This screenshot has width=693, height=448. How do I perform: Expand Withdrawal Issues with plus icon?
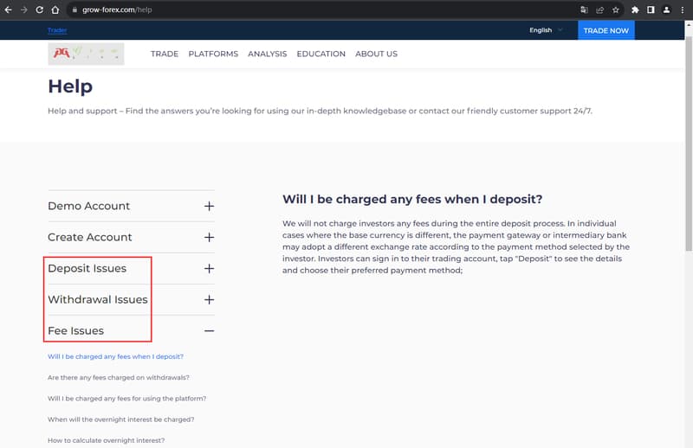pos(209,300)
